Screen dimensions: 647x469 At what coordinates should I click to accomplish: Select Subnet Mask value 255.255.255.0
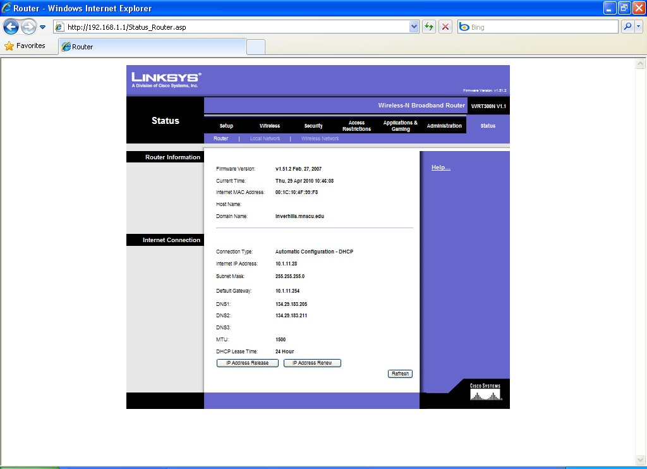click(290, 277)
